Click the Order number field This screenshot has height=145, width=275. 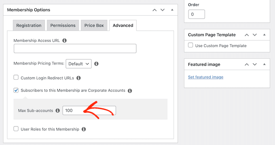pos(197,14)
